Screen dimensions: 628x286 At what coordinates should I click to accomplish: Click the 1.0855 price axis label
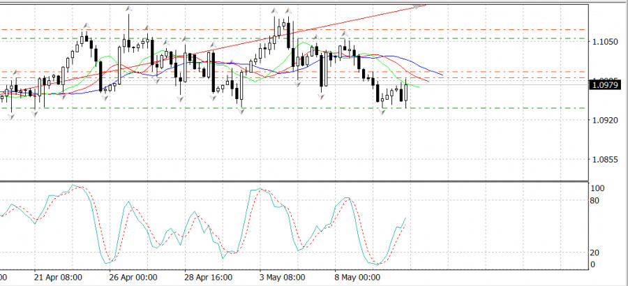point(604,160)
